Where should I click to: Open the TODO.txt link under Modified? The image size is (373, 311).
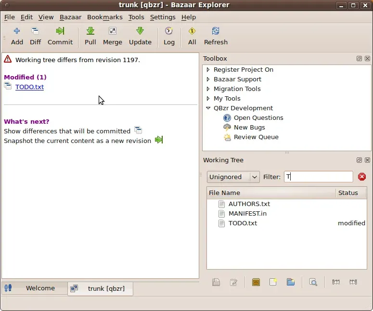(x=29, y=87)
